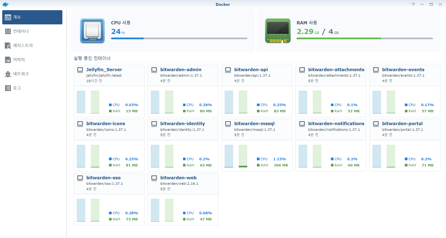This screenshot has width=446, height=238.
Task: Click the 2.29 GB RAM usage value
Action: (x=308, y=31)
